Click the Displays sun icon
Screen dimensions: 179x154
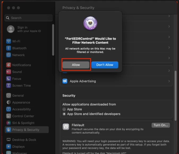pos(8,147)
